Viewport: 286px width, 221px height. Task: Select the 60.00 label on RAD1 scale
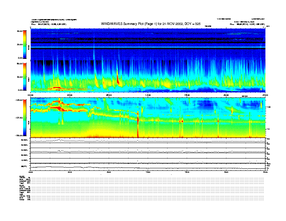(19, 64)
